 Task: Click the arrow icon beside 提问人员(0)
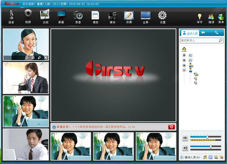[182, 157]
